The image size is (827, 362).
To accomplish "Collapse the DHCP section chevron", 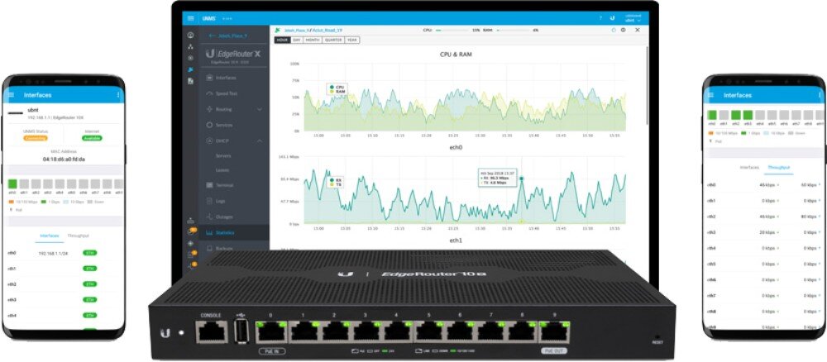I will 259,141.
